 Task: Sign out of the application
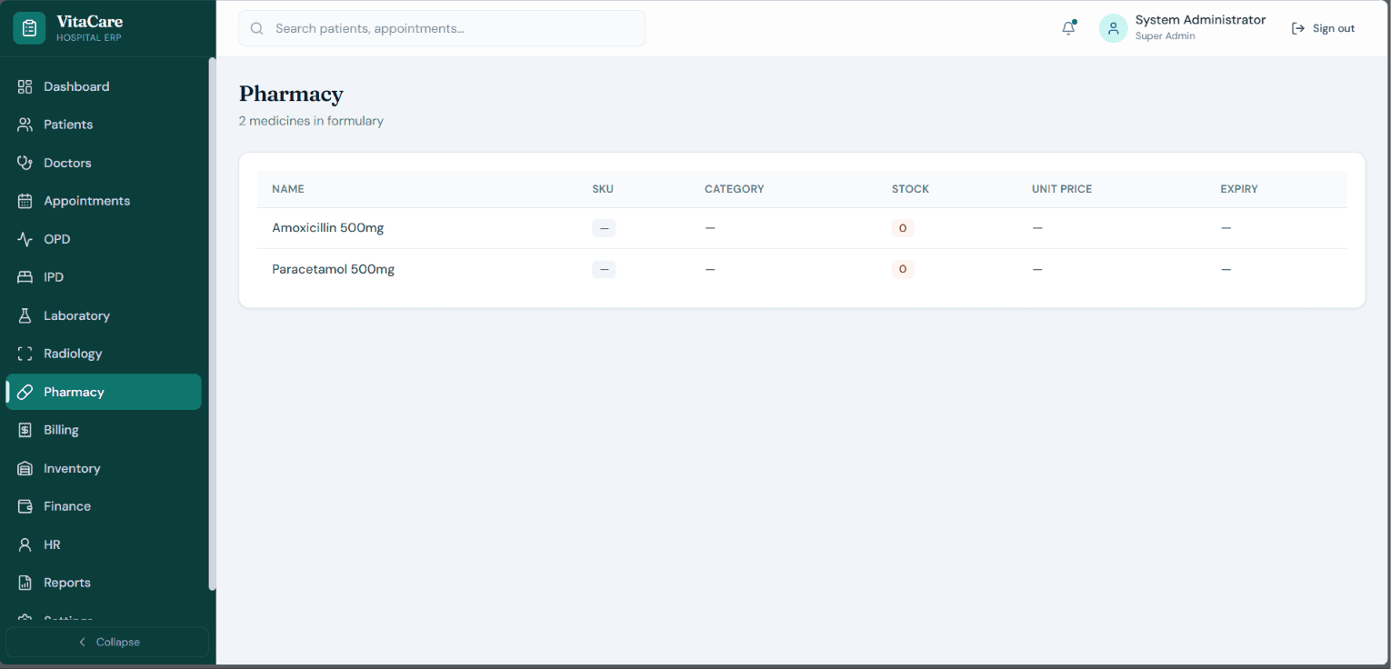point(1323,28)
